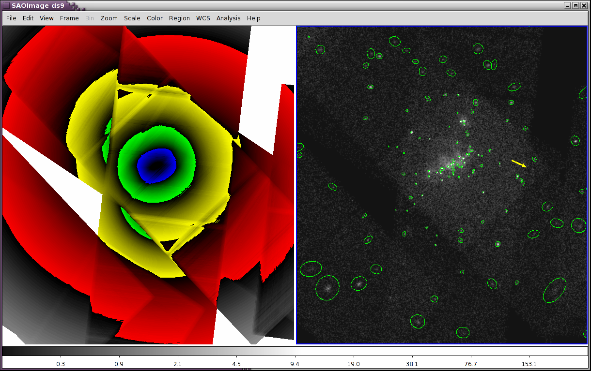Maximize the SAOImage ds9 window

(576, 5)
